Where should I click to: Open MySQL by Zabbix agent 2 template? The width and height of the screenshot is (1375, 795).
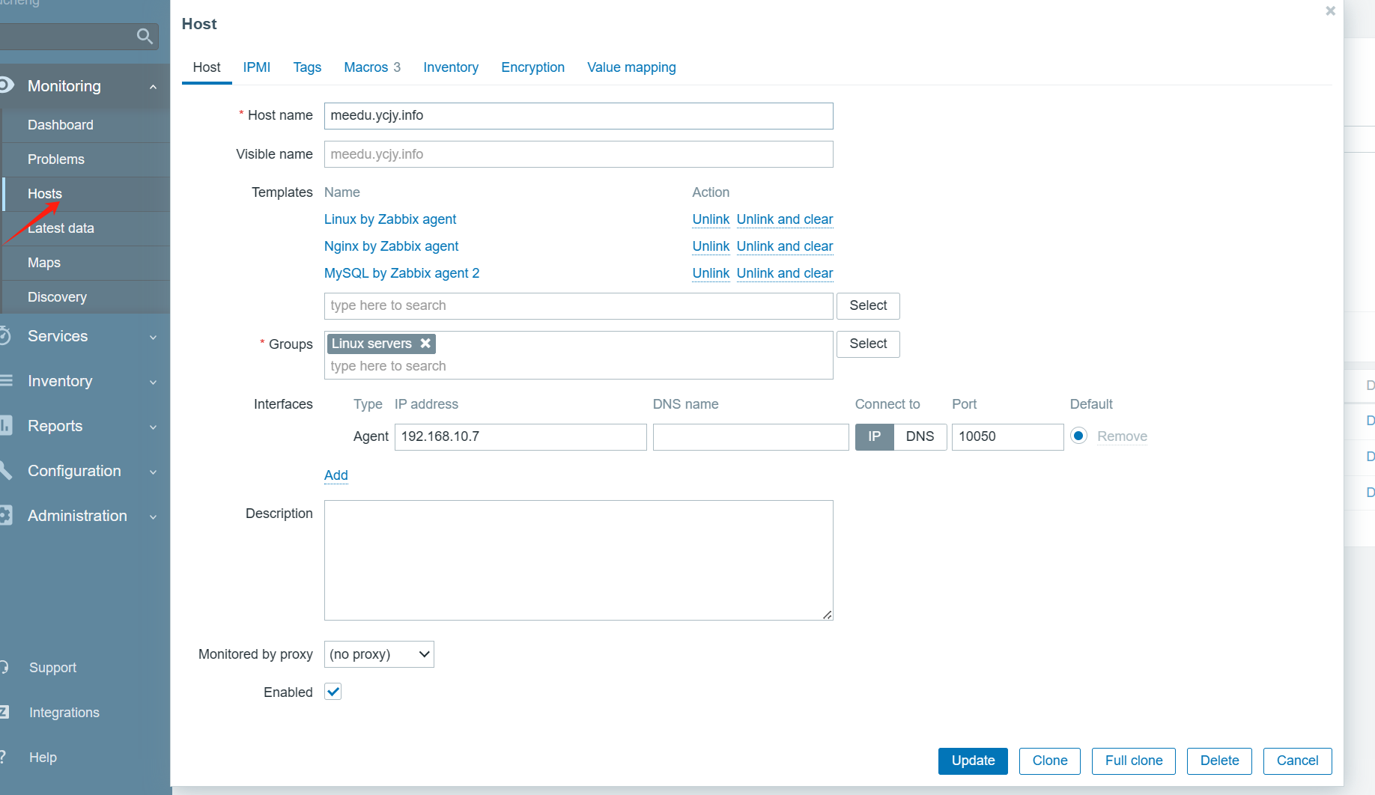(x=401, y=273)
